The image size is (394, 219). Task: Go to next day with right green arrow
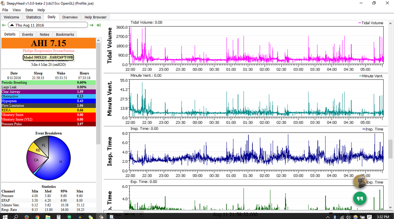click(x=92, y=25)
